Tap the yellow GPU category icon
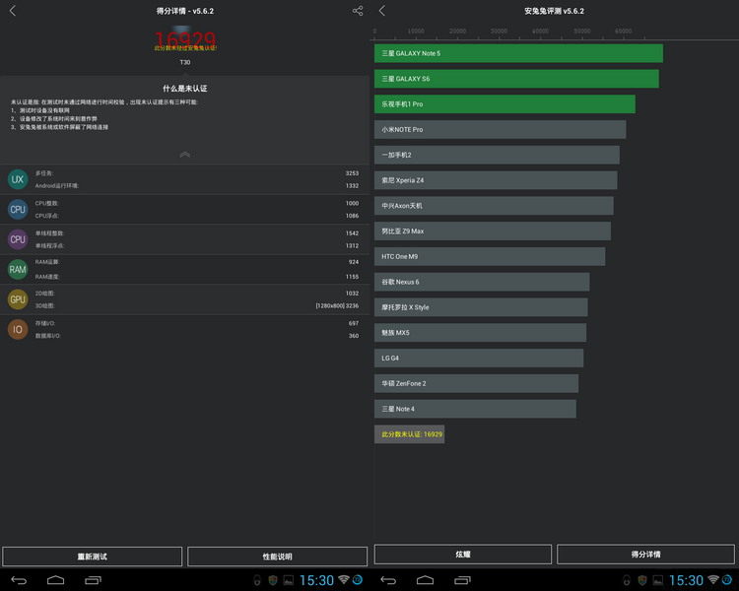 click(18, 299)
